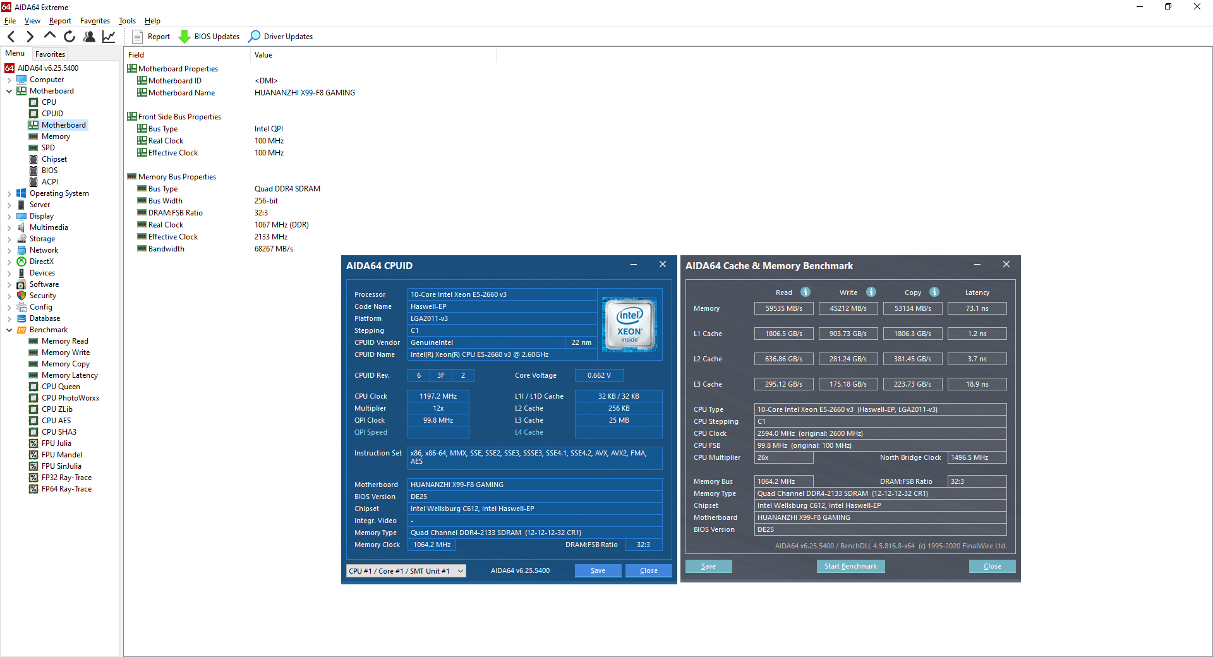Click the L4 Cache link in CPUID window

[529, 432]
